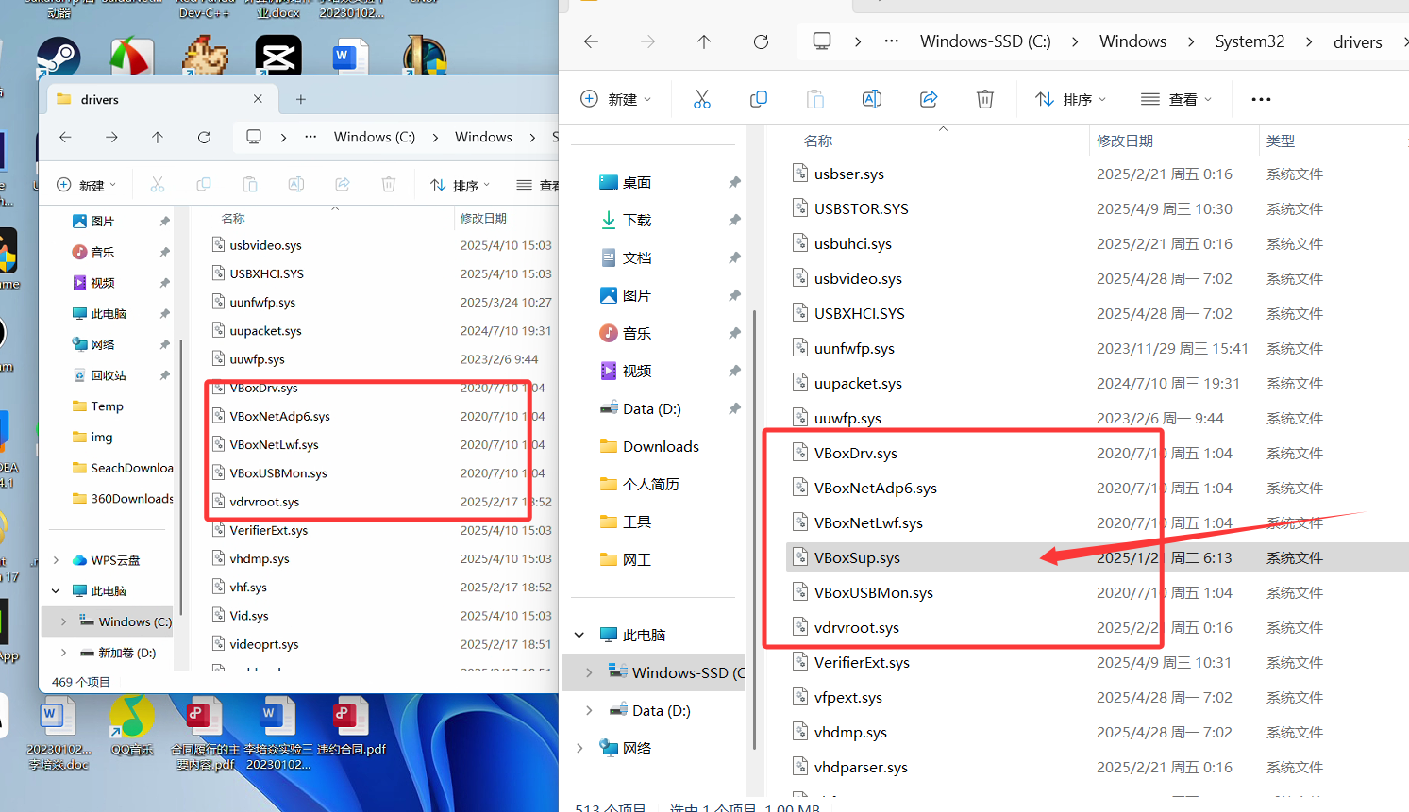This screenshot has height=812, width=1409.
Task: Click the Delete trash icon in right window
Action: 985,99
